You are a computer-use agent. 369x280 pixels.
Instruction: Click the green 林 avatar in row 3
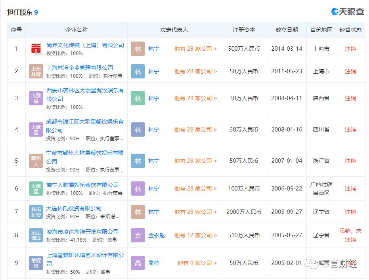(138, 98)
